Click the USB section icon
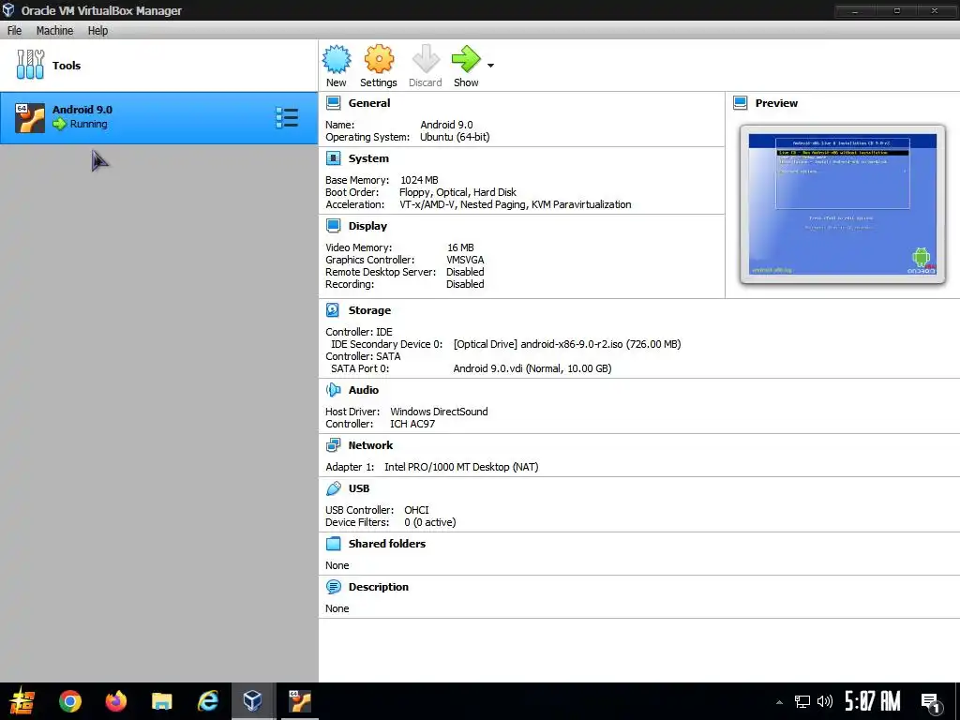 tap(333, 488)
